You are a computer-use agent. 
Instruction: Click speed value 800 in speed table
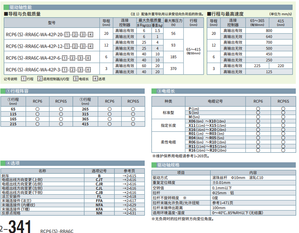tap(269, 31)
